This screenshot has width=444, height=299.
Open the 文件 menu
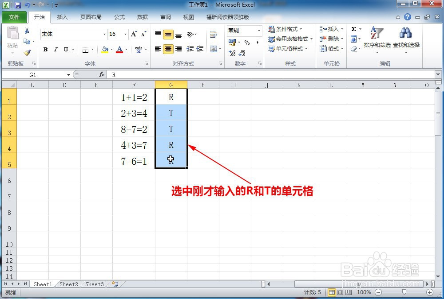coord(14,17)
